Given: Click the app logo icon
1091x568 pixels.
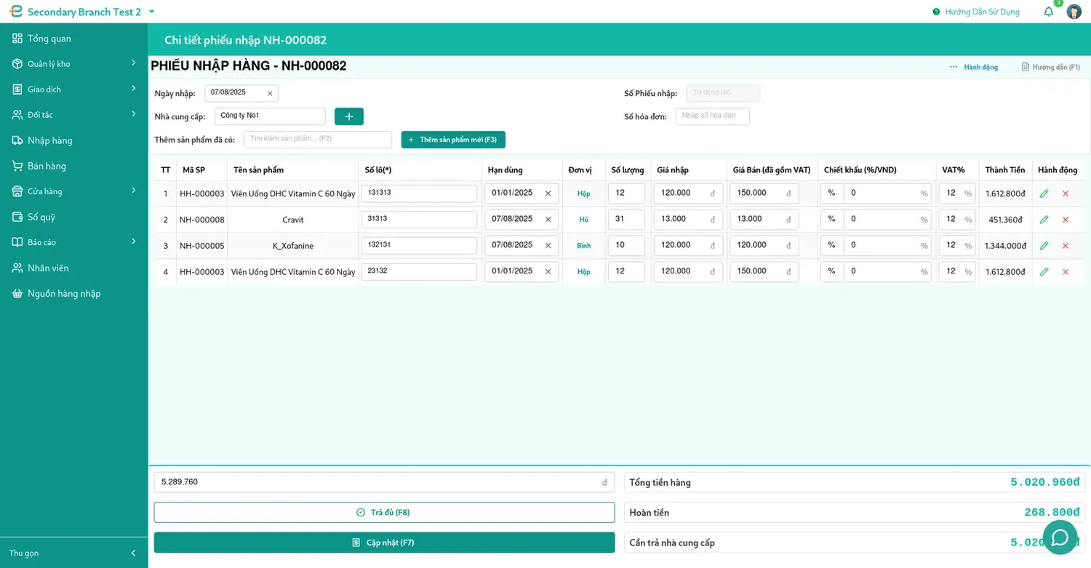Looking at the screenshot, I should click(x=16, y=12).
